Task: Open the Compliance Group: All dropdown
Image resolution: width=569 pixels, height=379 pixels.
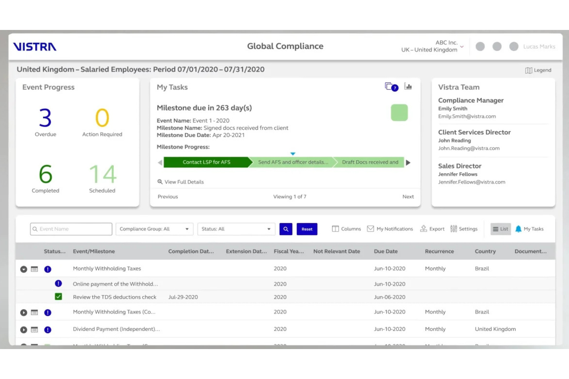Action: (154, 229)
